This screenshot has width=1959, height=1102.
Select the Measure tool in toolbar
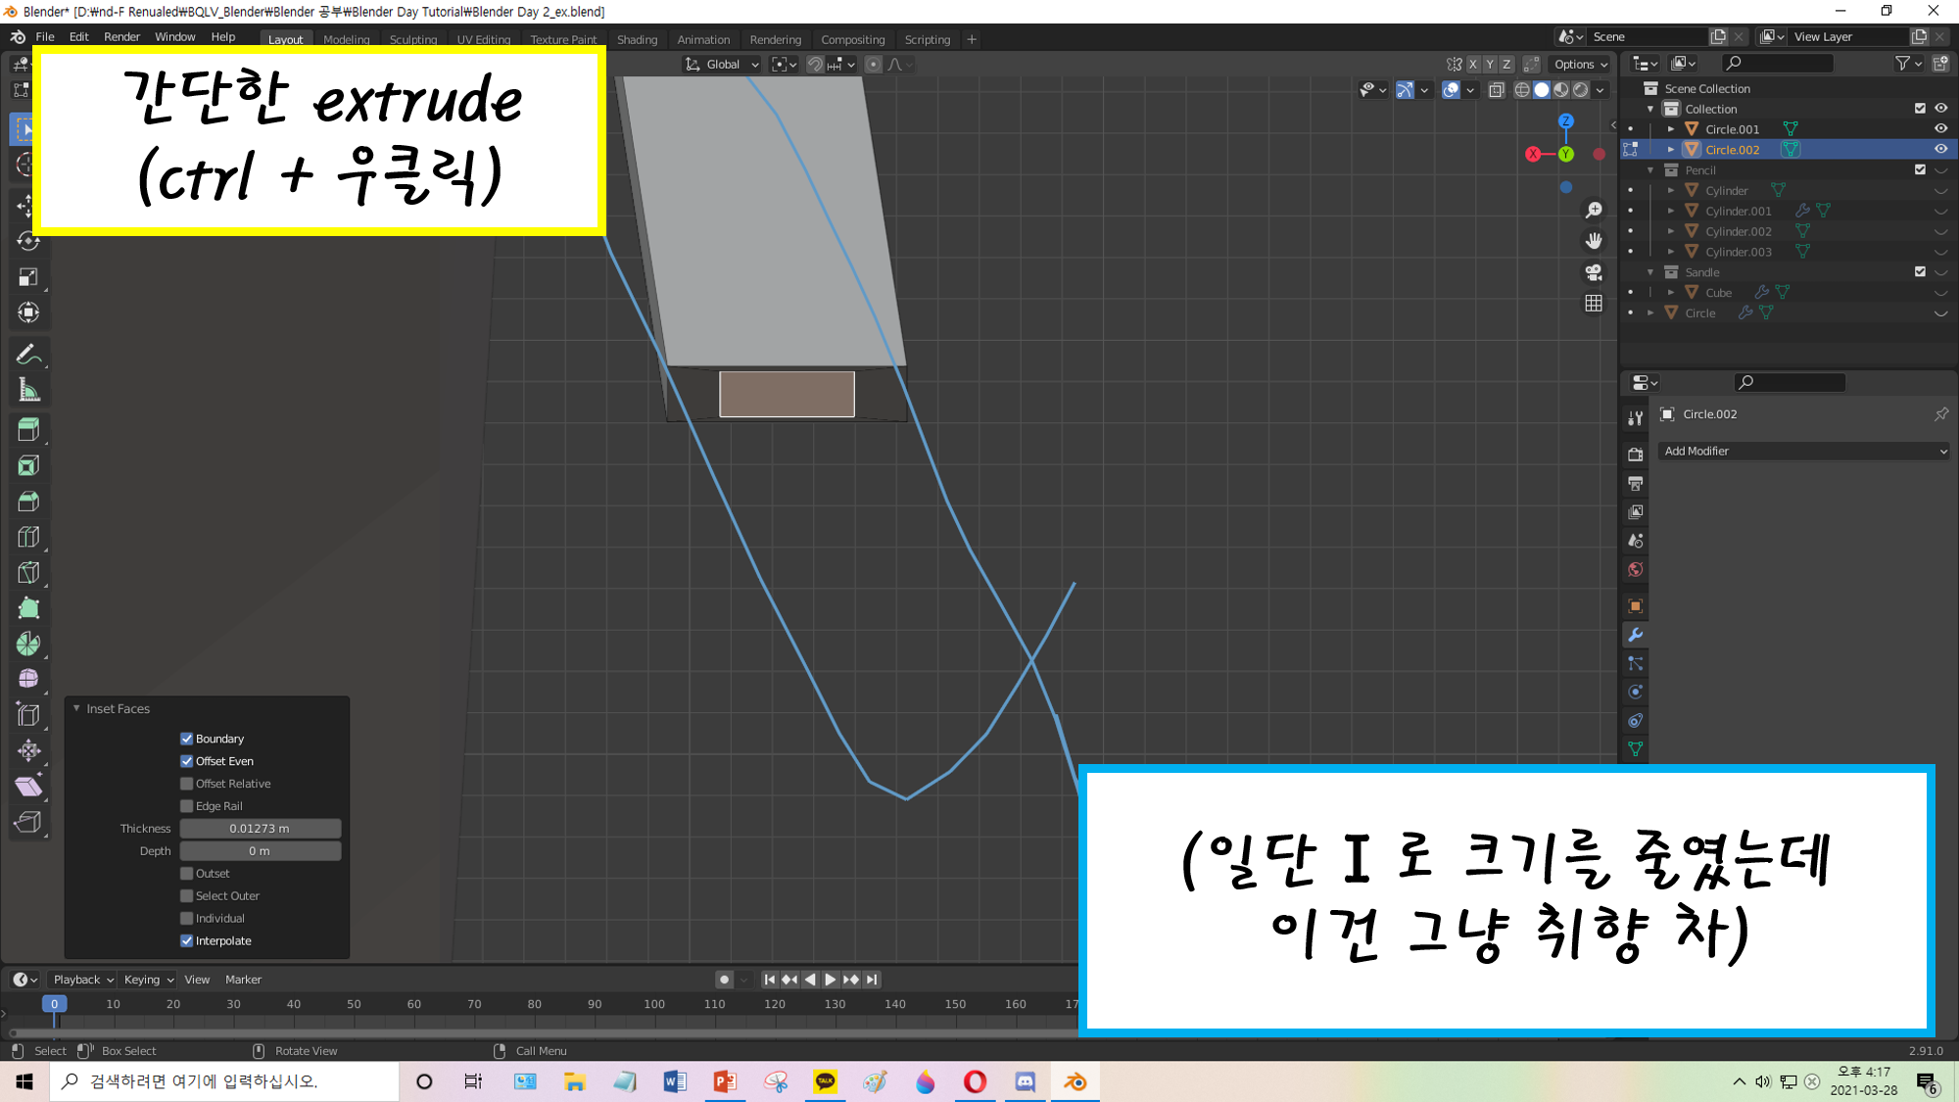[28, 391]
